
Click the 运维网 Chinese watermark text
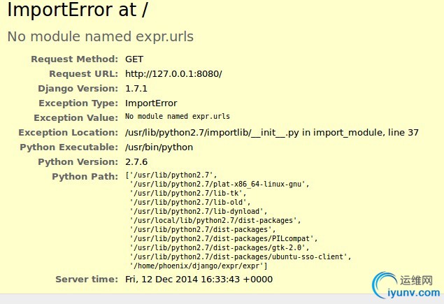(416, 280)
